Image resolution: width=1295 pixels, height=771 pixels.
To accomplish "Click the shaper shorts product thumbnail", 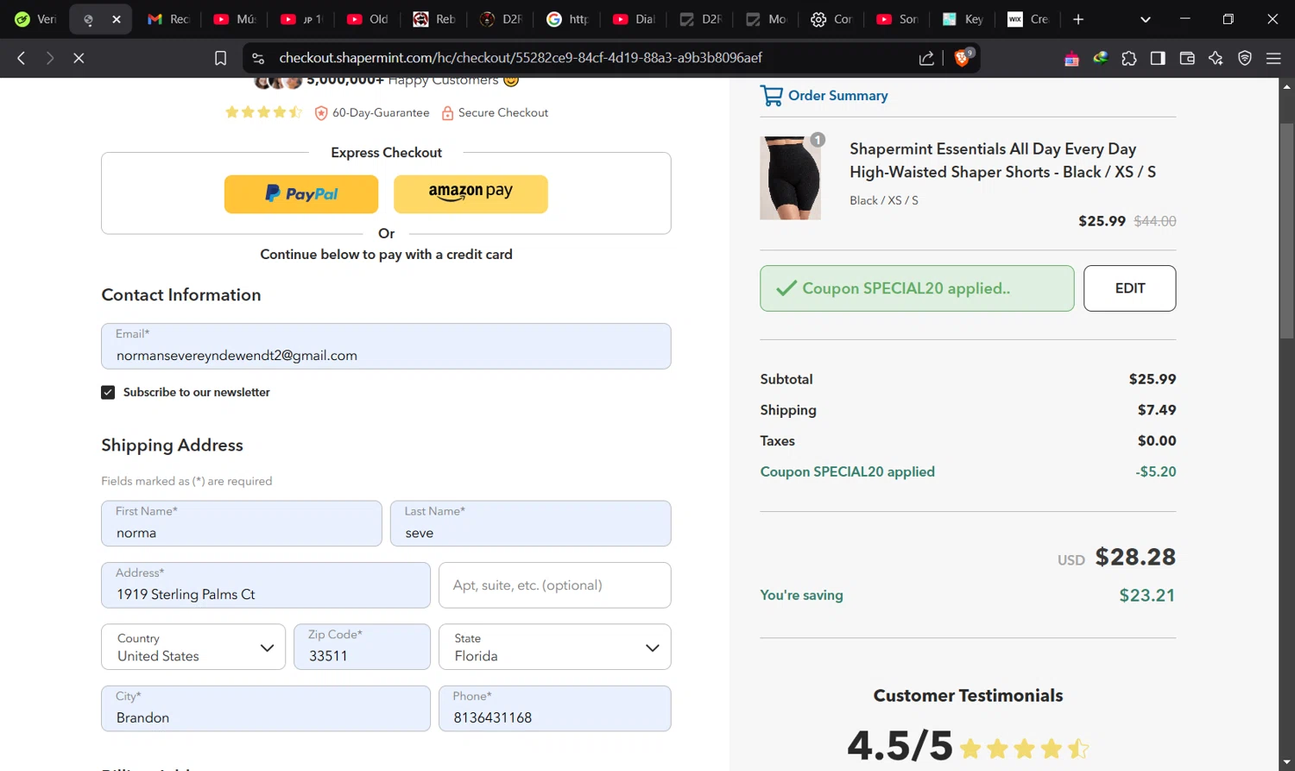I will click(790, 178).
